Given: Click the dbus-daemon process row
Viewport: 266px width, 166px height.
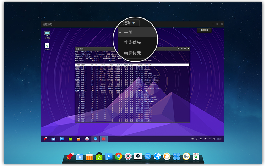Looking at the screenshot, I should (132, 84).
